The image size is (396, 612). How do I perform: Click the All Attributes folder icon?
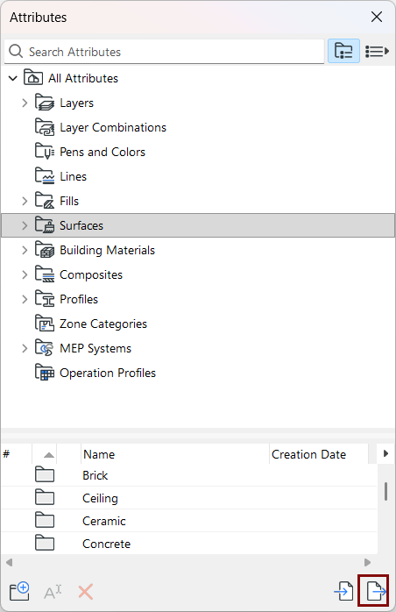(x=33, y=77)
